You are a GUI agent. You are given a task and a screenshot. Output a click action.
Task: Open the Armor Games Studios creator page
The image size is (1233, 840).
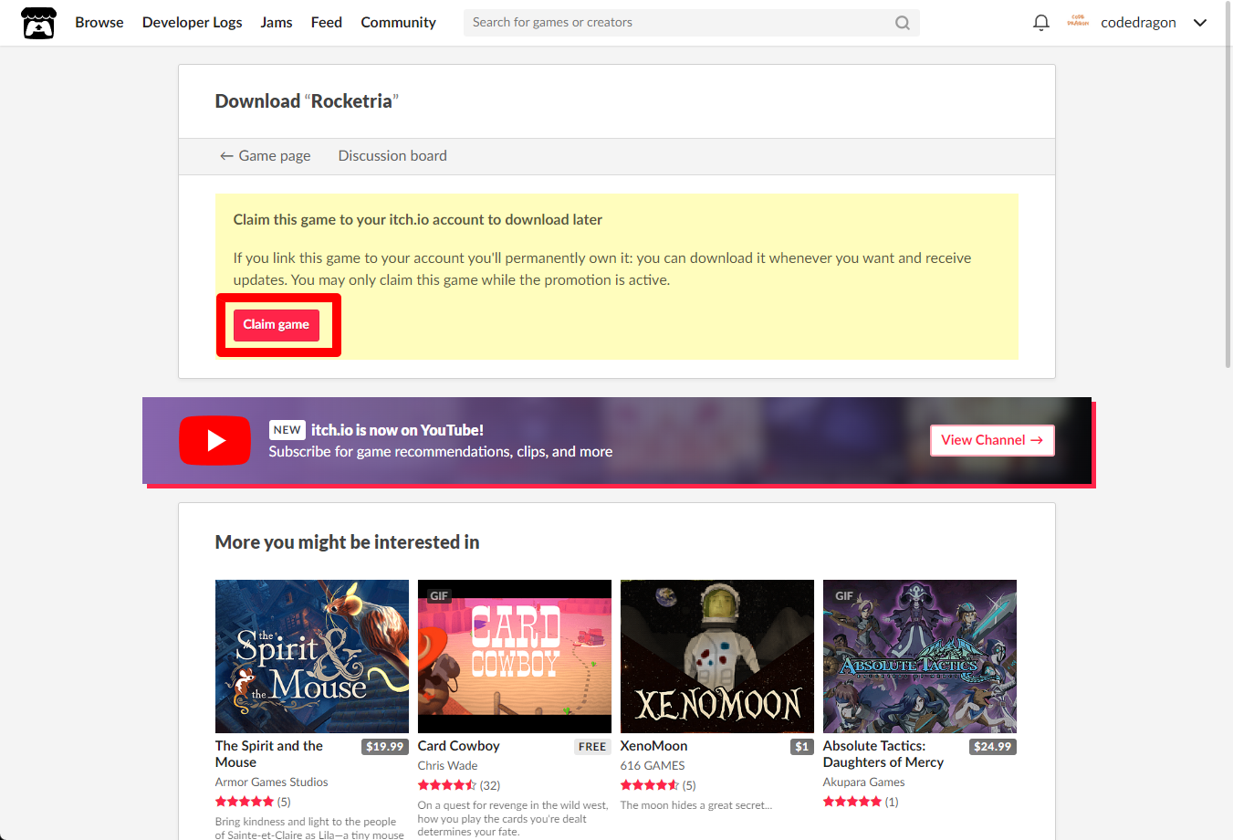271,782
